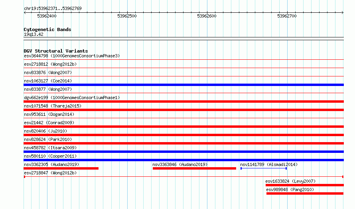Select the nsv820406 Ju2010 red bar

coord(183,135)
